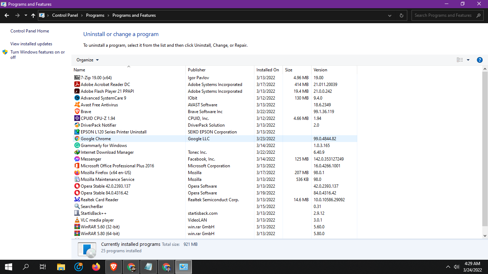This screenshot has width=488, height=274.
Task: Select the WinRAR 5.60 (32-bit) icon
Action: (77, 227)
